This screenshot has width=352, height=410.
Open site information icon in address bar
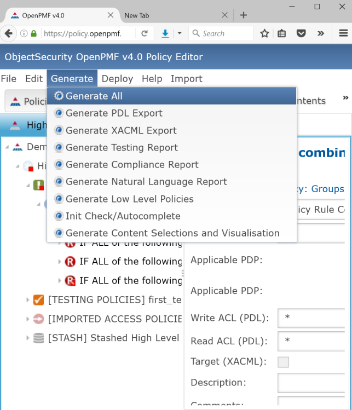(24, 33)
